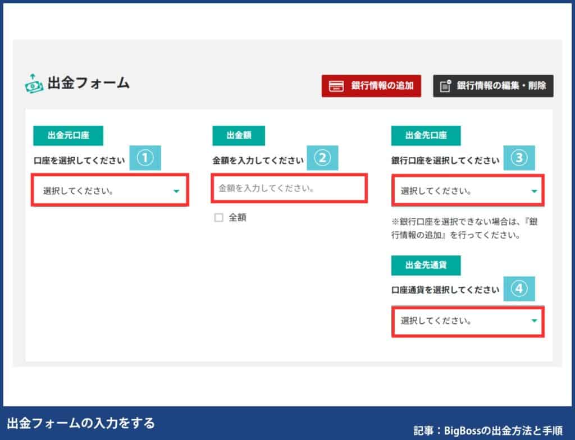The image size is (575, 440).
Task: Check the 全額 full-amount checkbox
Action: (x=219, y=217)
